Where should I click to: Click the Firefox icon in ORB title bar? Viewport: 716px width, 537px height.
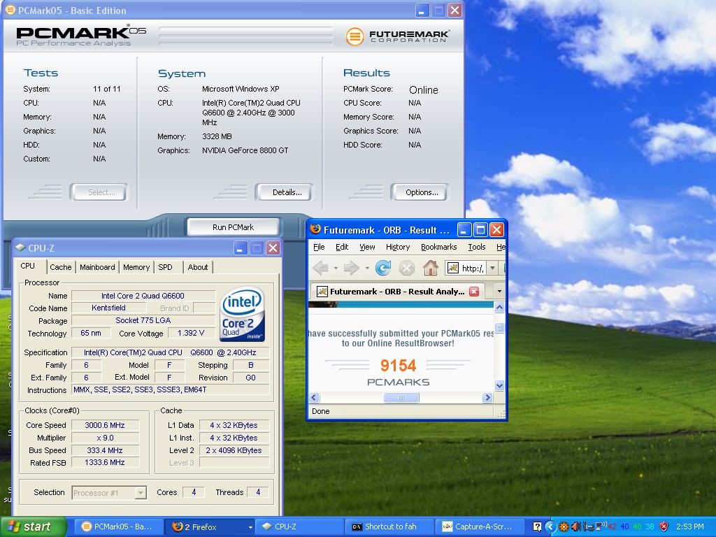315,229
